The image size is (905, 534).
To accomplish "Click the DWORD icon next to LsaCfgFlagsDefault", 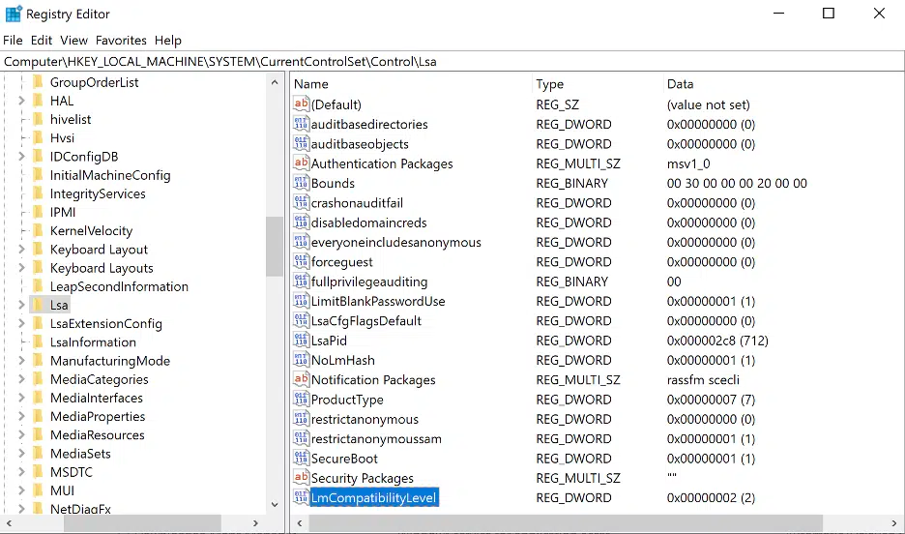I will click(301, 320).
